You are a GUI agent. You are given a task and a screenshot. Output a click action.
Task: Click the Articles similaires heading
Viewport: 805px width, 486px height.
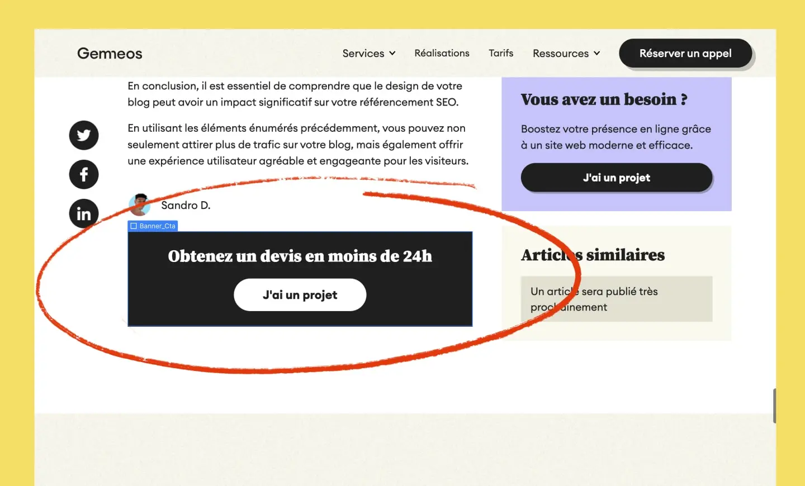(593, 255)
